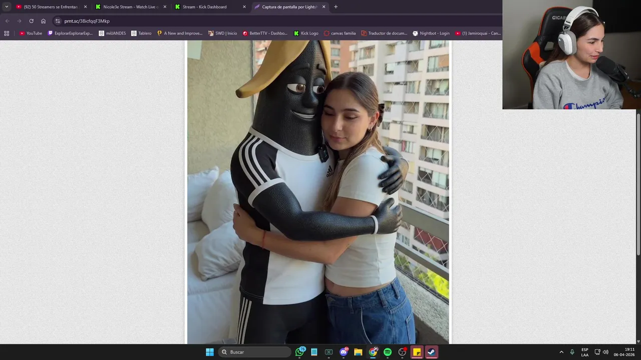Open Chrome from the taskbar
This screenshot has height=360, width=641.
(373, 352)
